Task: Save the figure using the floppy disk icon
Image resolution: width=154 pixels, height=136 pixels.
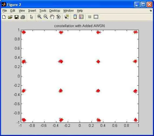Action: [17, 17]
